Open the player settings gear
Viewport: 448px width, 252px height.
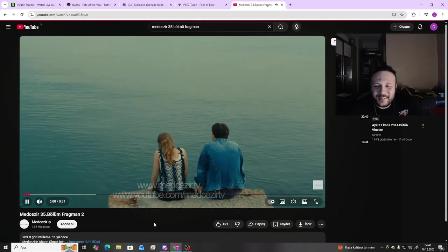coord(294,202)
